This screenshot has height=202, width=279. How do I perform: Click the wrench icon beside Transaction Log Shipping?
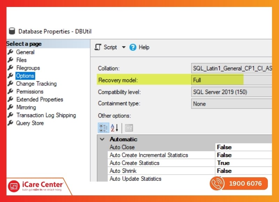pyautogui.click(x=10, y=115)
